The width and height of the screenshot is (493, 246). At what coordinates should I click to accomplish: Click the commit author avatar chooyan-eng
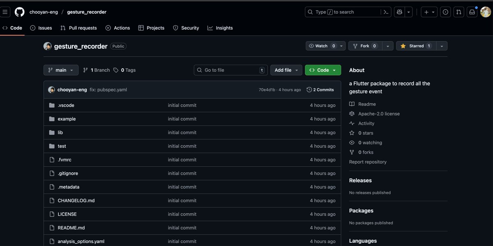pos(51,90)
